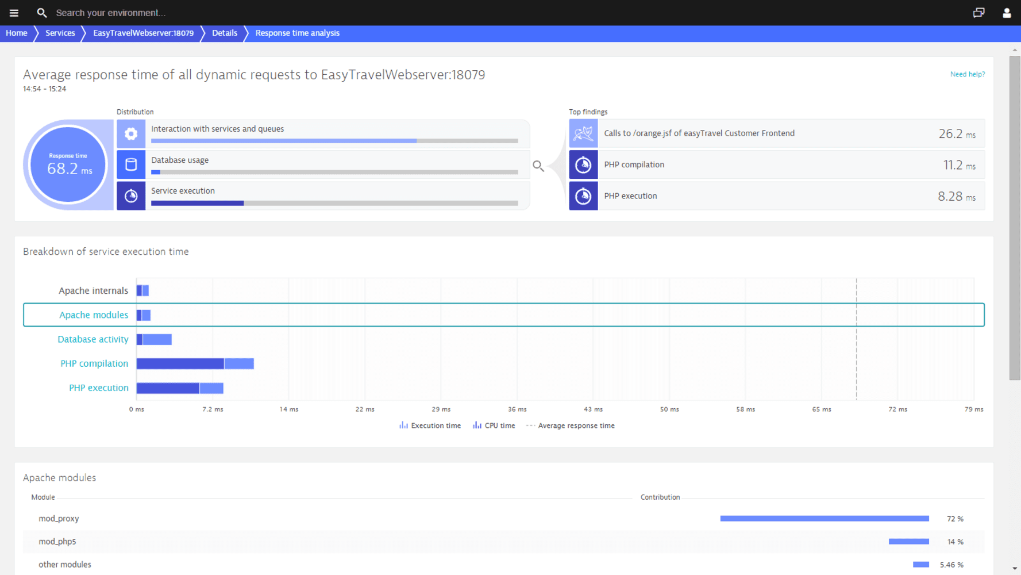
Task: Click the mod_proxy contribution bar
Action: tap(824, 519)
